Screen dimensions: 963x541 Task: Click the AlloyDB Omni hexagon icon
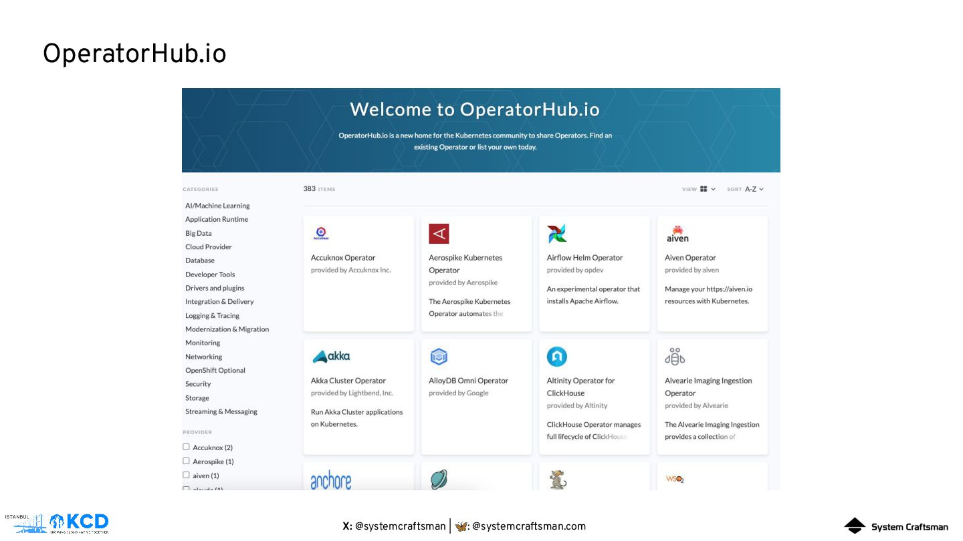pyautogui.click(x=439, y=357)
